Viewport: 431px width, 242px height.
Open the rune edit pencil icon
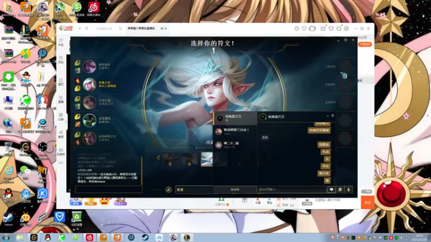coord(169,190)
